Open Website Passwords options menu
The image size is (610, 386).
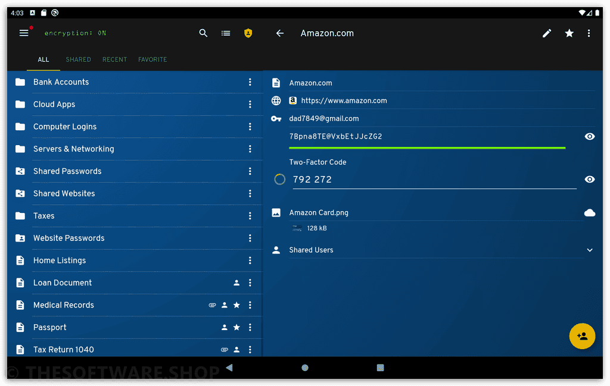250,238
